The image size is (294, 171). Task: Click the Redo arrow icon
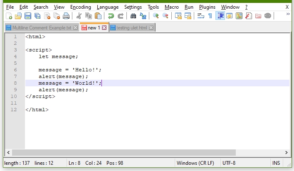point(120,16)
